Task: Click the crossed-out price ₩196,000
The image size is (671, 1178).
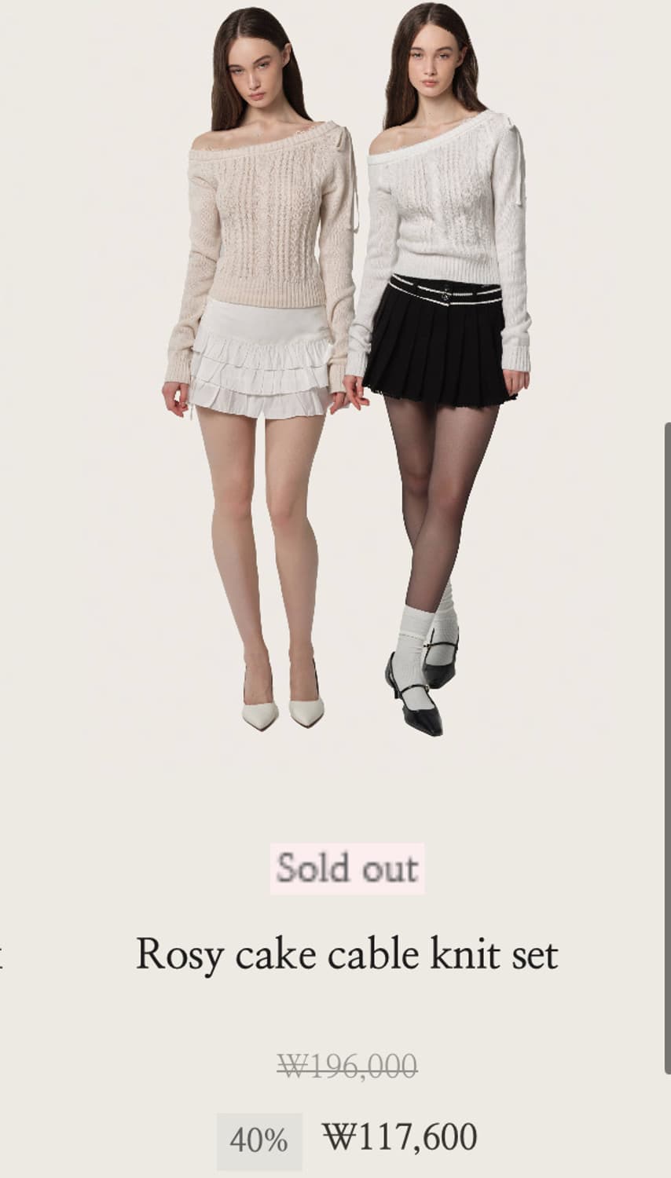Action: [348, 1066]
